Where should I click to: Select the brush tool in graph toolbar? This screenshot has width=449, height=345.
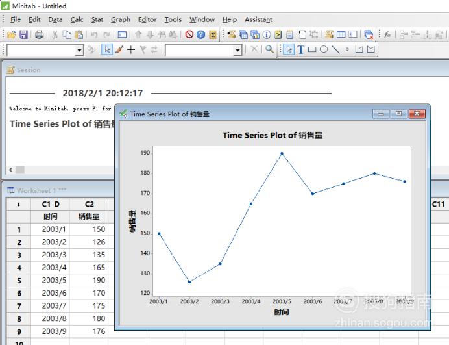pyautogui.click(x=119, y=49)
